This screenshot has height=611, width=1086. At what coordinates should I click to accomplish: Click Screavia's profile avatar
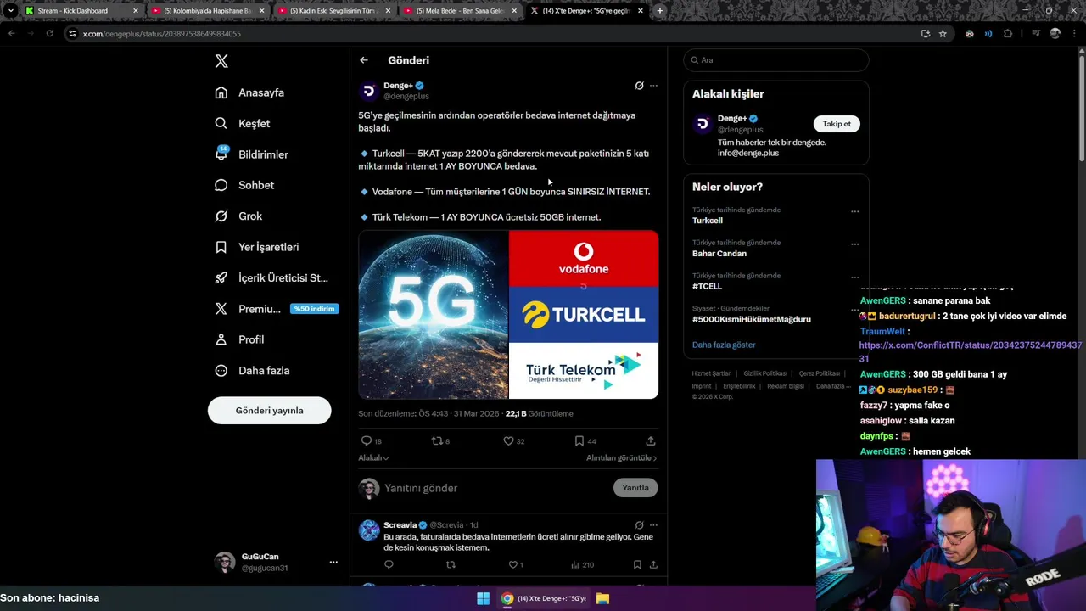[369, 530]
